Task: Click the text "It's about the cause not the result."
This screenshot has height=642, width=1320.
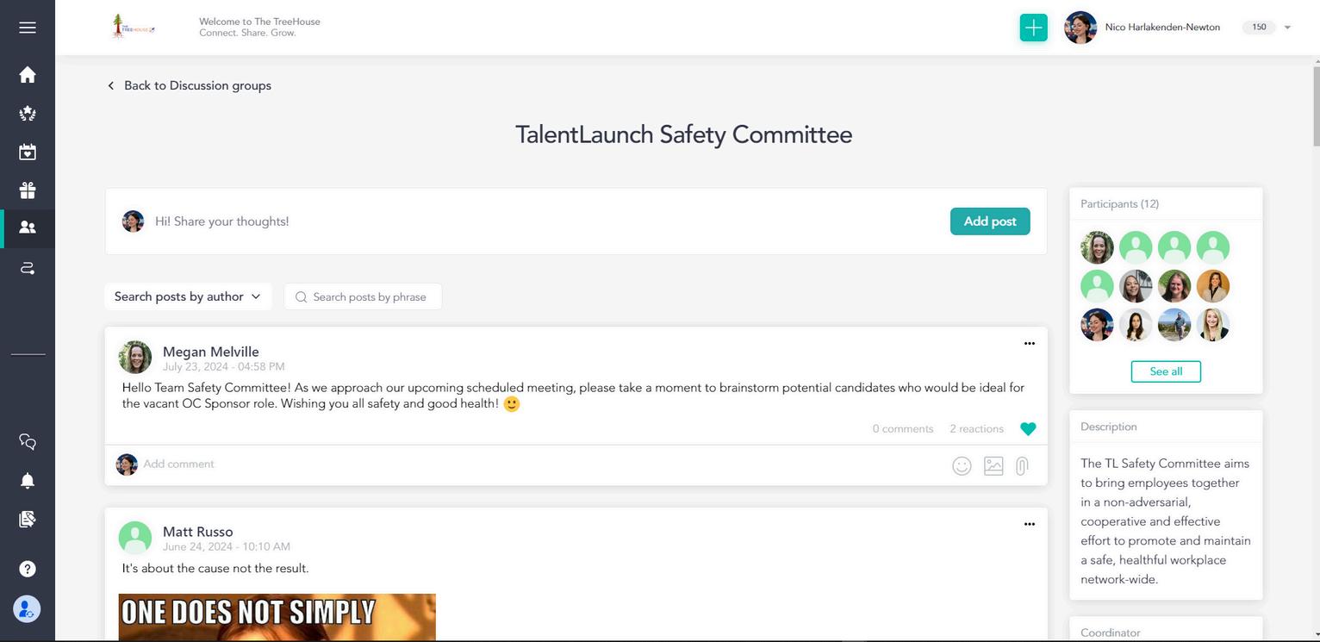Action: point(215,569)
